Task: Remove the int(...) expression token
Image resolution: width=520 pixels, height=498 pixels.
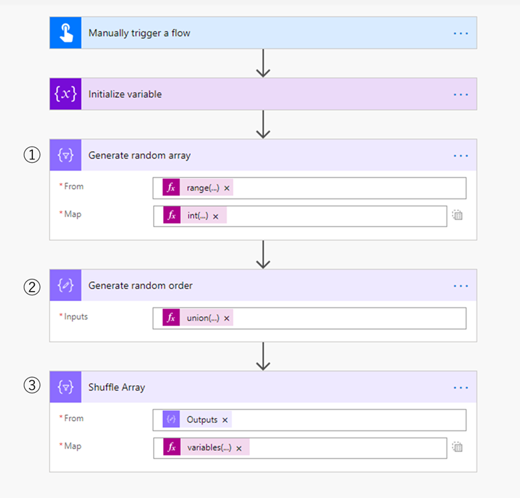Action: pos(216,216)
